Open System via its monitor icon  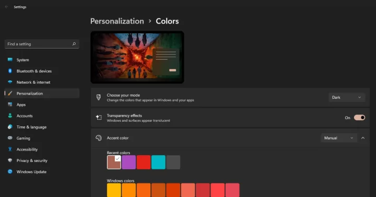click(x=10, y=60)
